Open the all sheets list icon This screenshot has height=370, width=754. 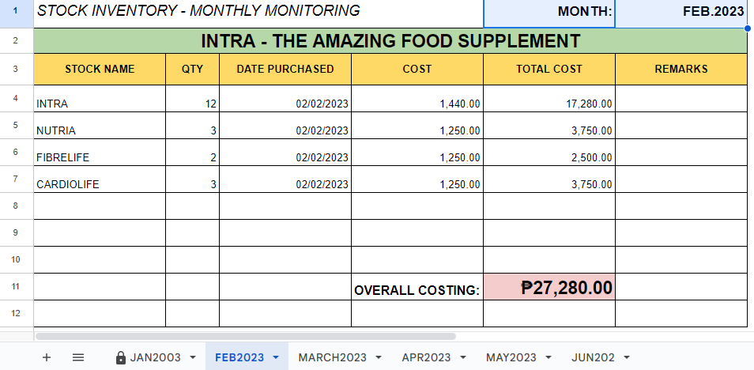point(77,357)
